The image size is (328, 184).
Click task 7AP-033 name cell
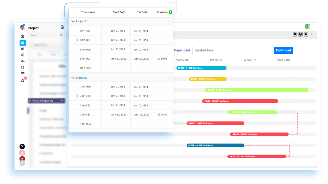click(85, 115)
